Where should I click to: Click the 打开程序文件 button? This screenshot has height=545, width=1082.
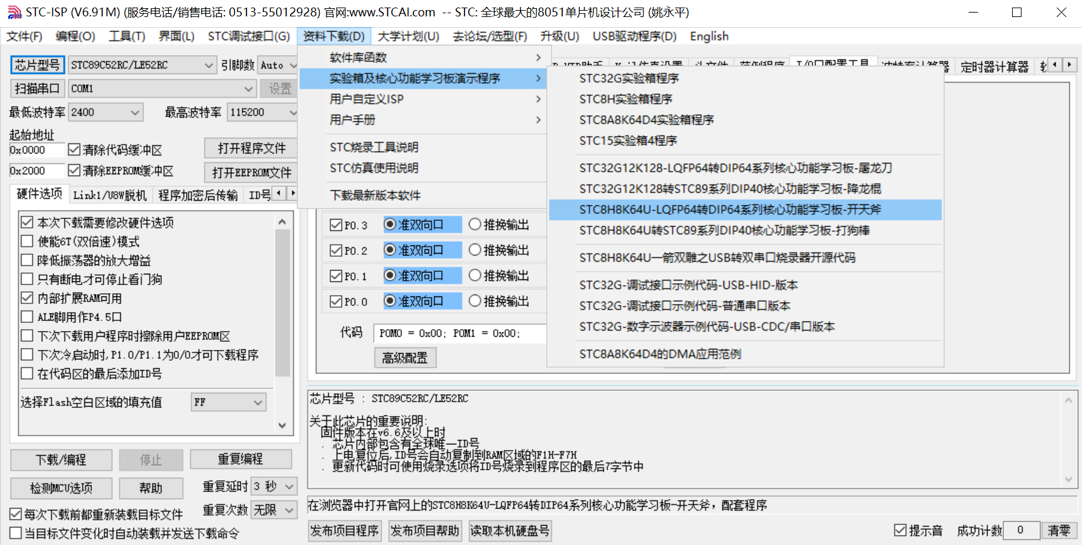click(251, 149)
